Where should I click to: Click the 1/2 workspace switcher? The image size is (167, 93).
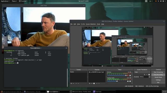[164, 91]
